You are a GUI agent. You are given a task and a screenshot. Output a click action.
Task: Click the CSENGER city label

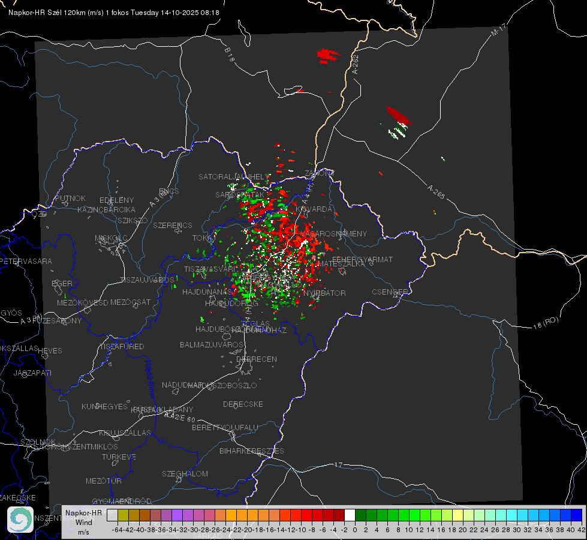[x=390, y=292]
